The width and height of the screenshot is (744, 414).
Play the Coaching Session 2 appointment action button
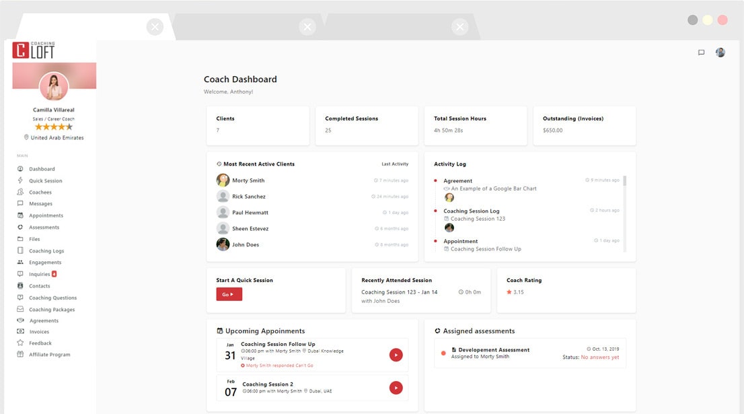(396, 388)
